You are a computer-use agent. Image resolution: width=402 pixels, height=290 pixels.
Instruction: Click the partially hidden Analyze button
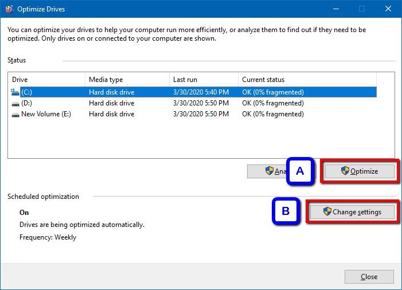[x=267, y=171]
